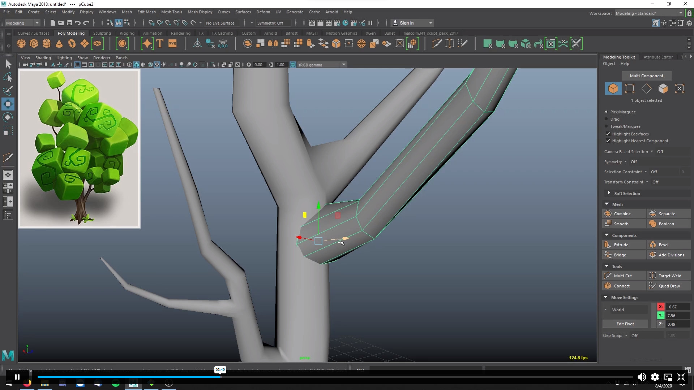
Task: Enable the Drag selection option
Action: point(606,119)
